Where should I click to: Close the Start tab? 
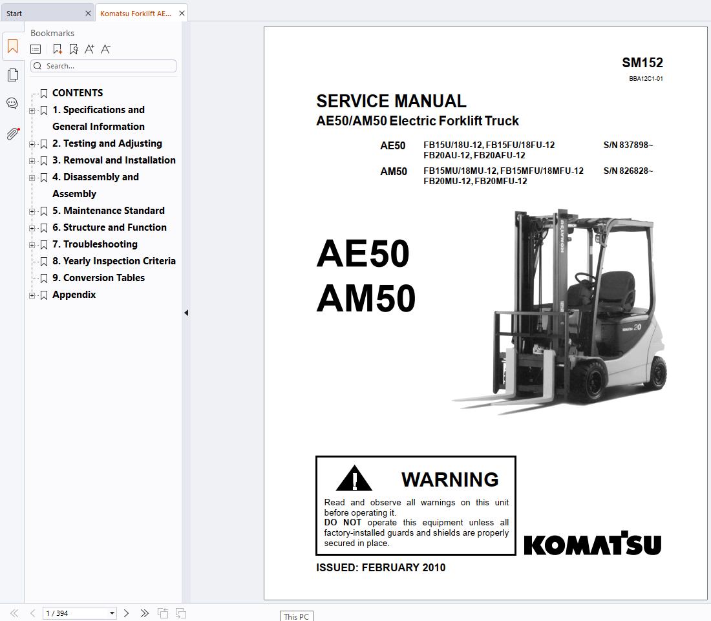(x=88, y=14)
